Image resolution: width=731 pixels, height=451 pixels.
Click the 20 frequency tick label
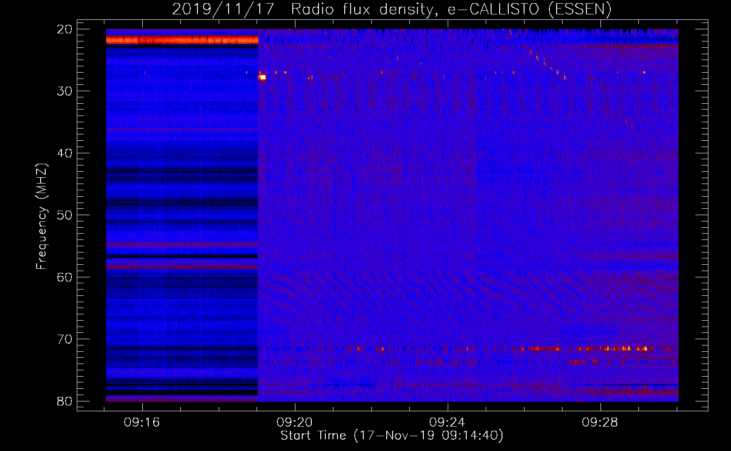pyautogui.click(x=65, y=29)
